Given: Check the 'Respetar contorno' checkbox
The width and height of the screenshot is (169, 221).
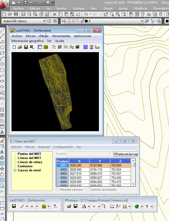Looking at the screenshot, I should click(57, 189).
